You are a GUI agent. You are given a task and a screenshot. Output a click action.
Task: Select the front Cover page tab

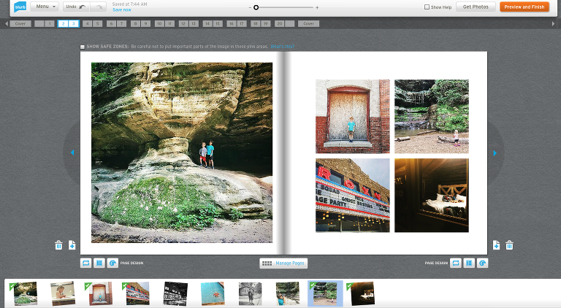pos(20,23)
